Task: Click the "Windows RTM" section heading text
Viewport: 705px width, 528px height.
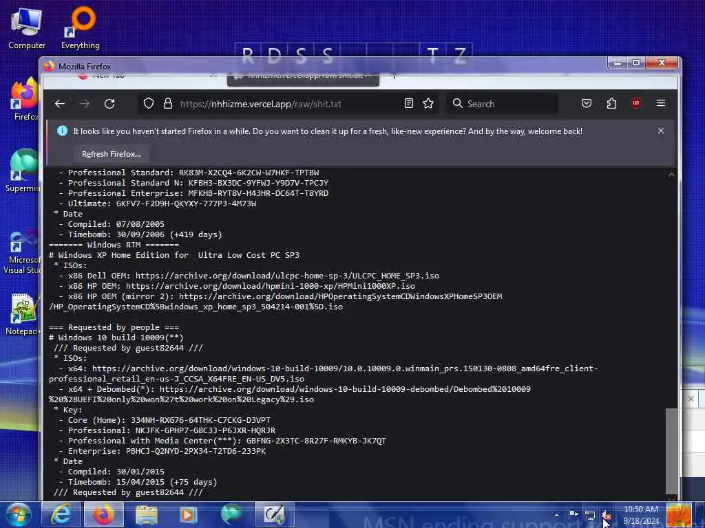Action: click(114, 245)
